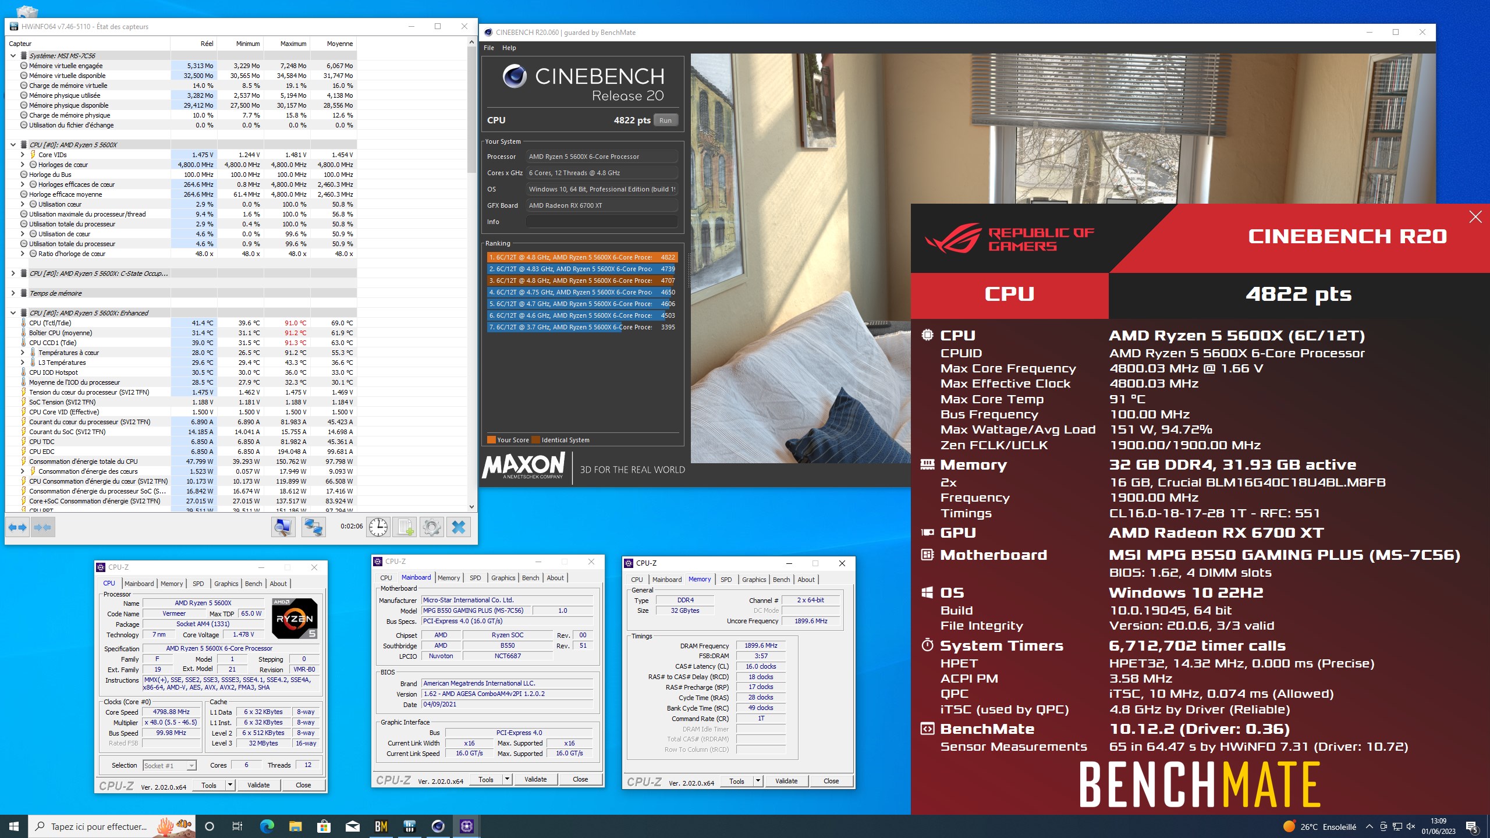The height and width of the screenshot is (838, 1490).
Task: Open Cinebench Help menu
Action: pyautogui.click(x=509, y=48)
